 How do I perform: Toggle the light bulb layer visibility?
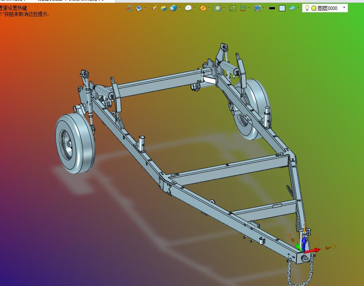pyautogui.click(x=307, y=8)
